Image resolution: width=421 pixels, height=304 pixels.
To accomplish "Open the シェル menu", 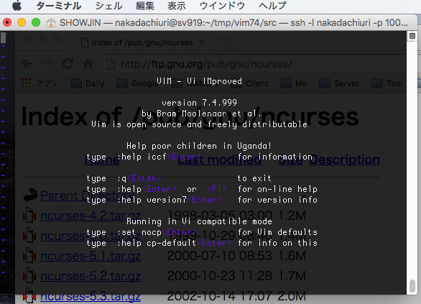I will point(108,6).
